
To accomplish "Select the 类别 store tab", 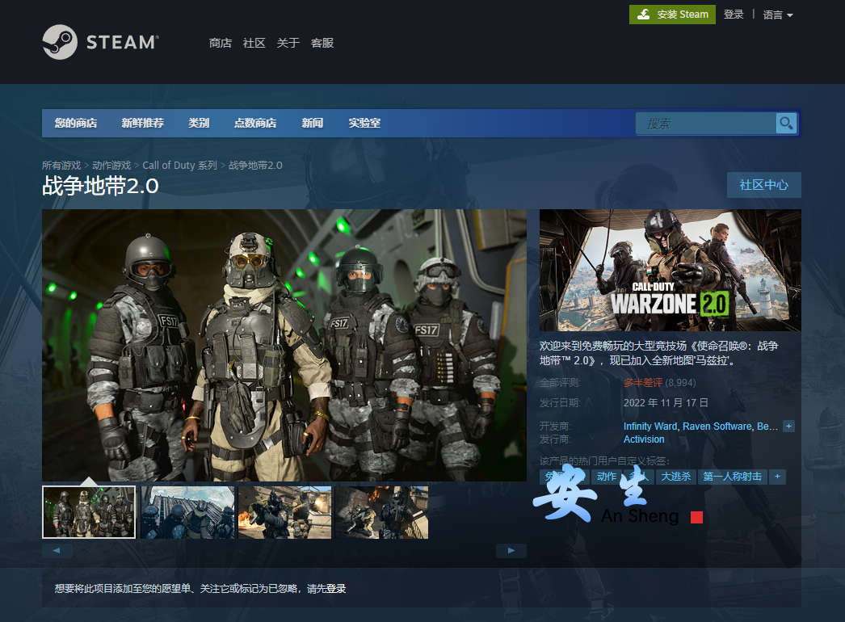I will point(198,124).
